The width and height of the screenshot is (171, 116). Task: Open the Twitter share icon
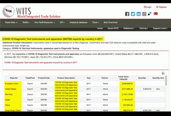[133, 14]
